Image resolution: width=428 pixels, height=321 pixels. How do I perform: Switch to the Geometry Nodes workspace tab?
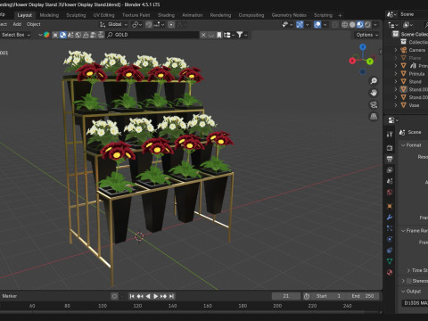pos(289,15)
